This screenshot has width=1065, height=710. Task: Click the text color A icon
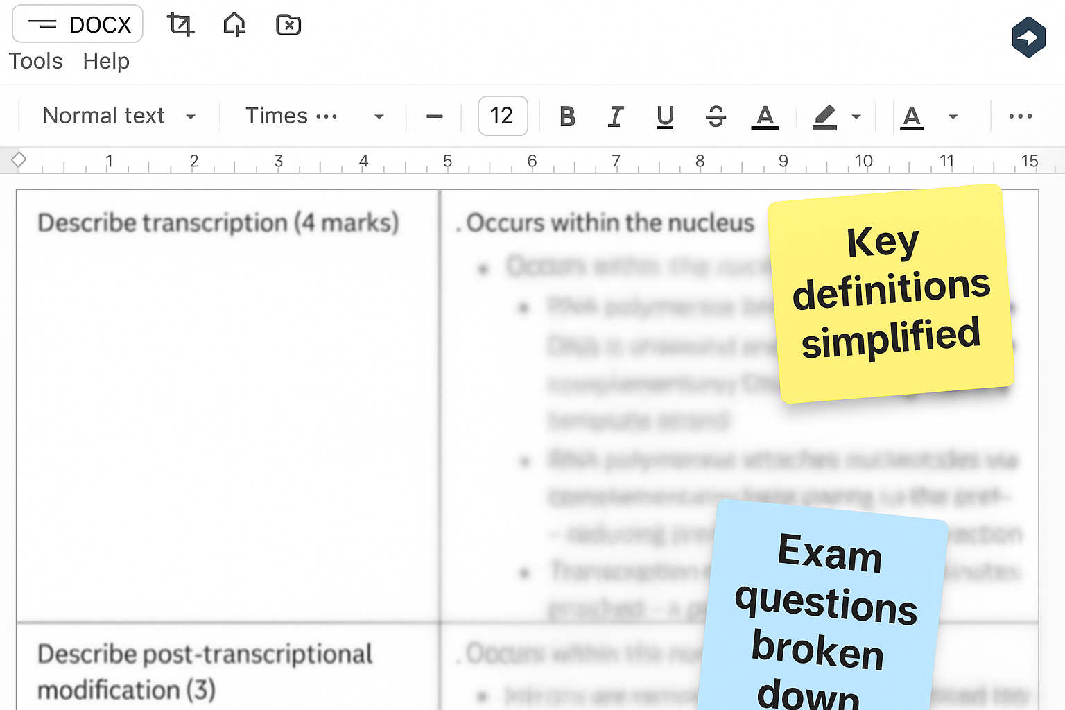click(x=765, y=116)
